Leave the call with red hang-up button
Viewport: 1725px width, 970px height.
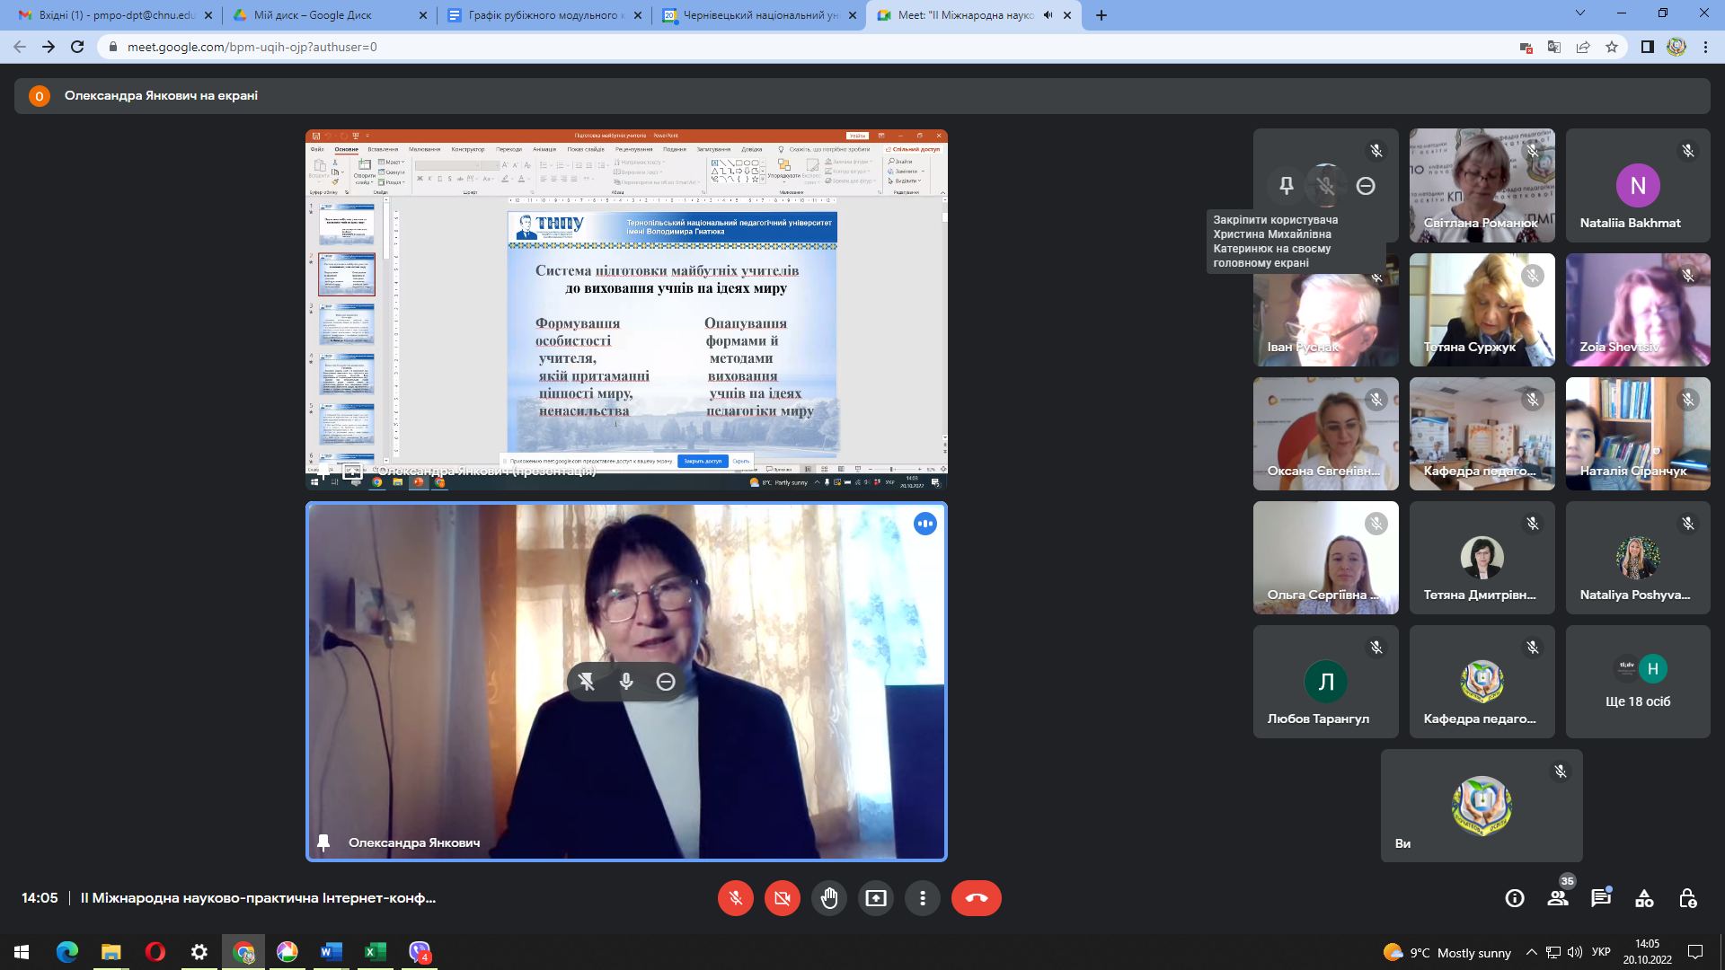pos(977,898)
